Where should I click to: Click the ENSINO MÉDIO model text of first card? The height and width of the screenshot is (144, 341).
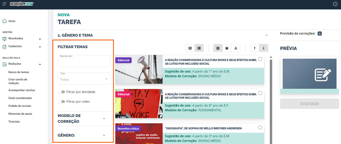(x=210, y=76)
